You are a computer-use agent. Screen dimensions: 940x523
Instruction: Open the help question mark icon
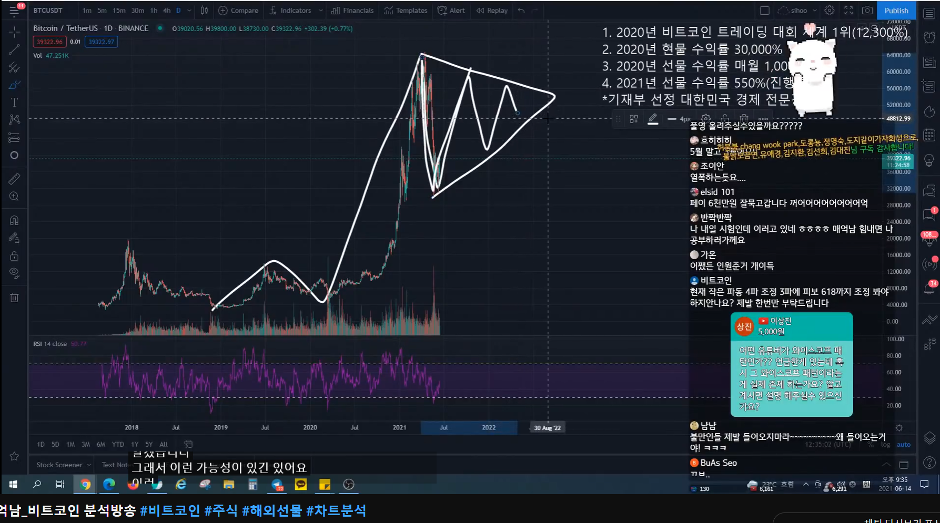[x=929, y=463]
